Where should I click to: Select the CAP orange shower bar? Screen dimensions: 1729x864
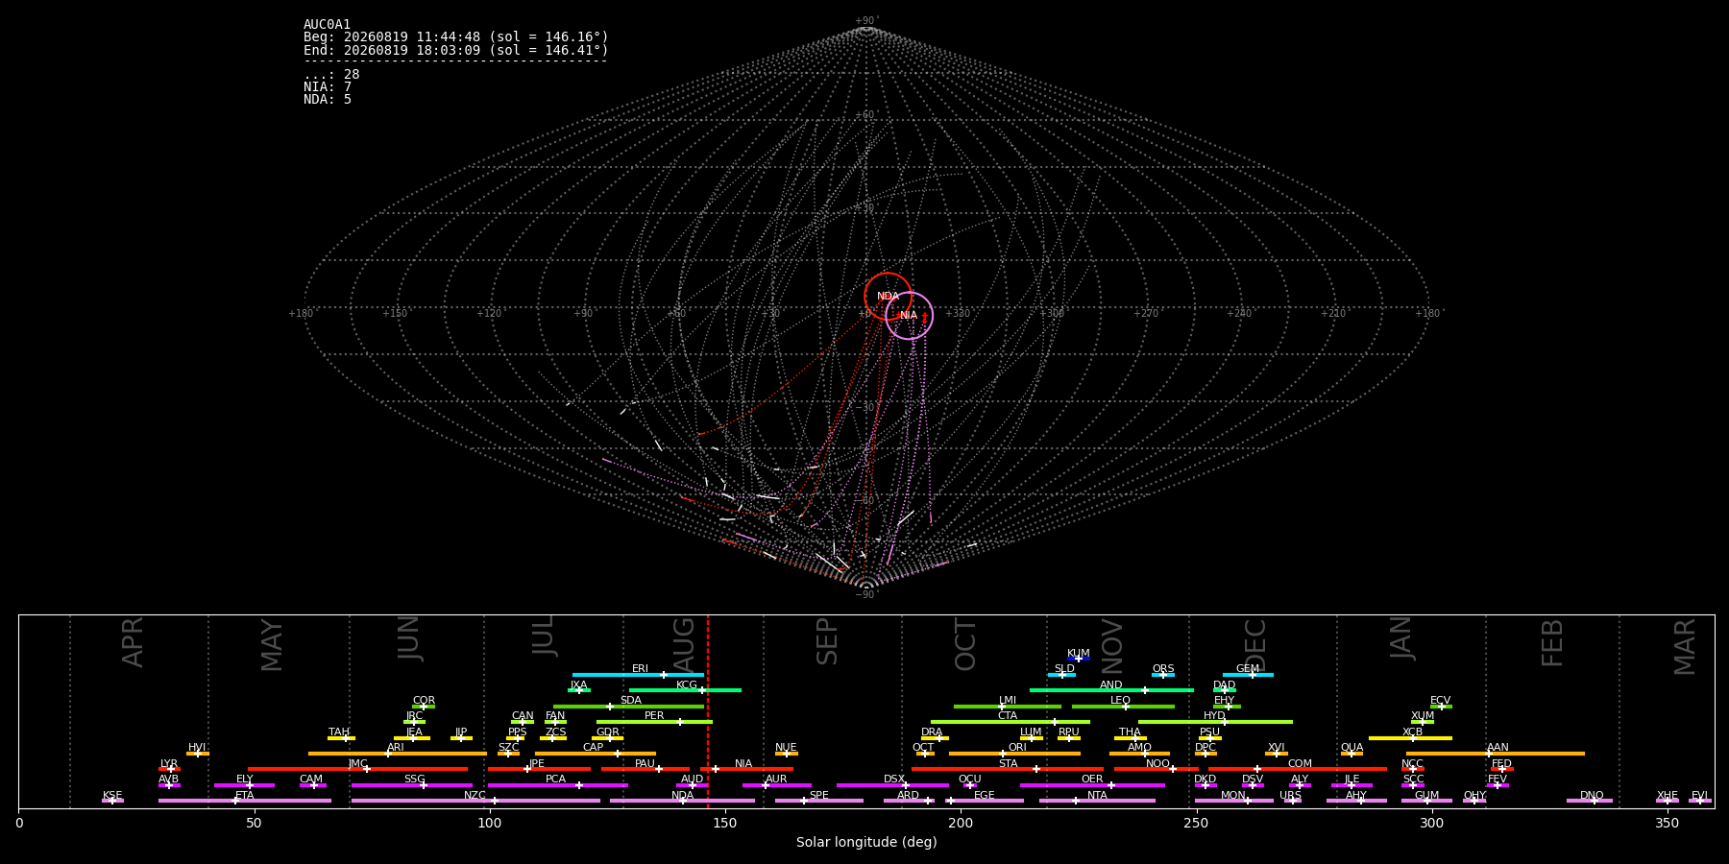[x=596, y=754]
